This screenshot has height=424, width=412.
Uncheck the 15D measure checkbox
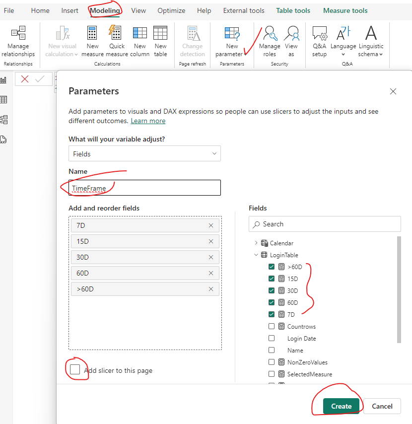272,279
